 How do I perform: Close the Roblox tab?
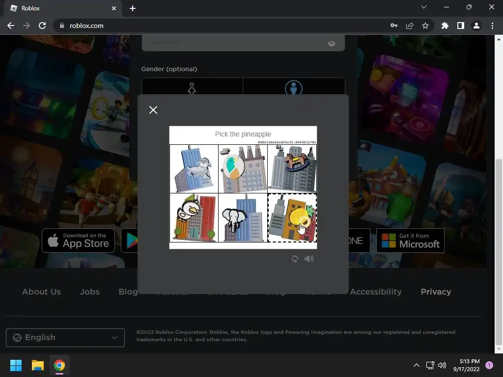pyautogui.click(x=114, y=8)
